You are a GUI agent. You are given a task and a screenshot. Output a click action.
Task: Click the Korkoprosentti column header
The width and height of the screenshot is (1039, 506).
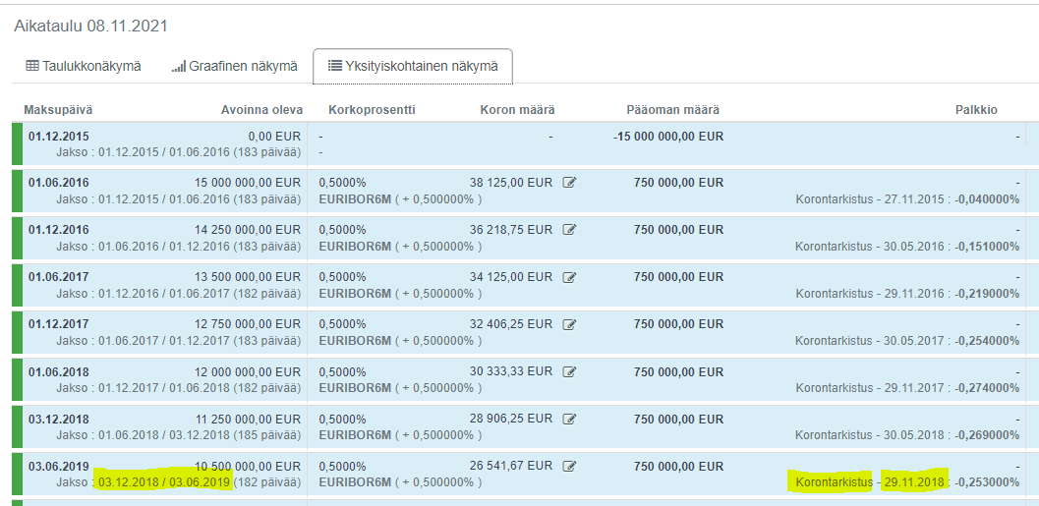coord(372,110)
